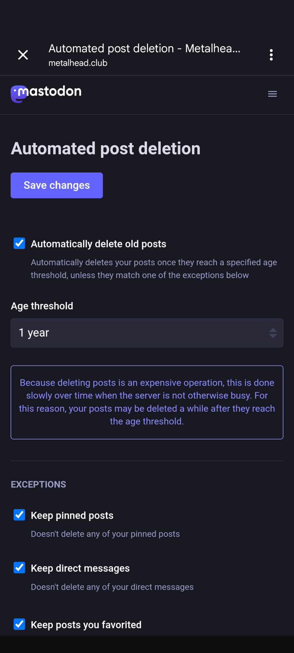
Task: Click the Automatically delete old posts label
Action: click(98, 244)
